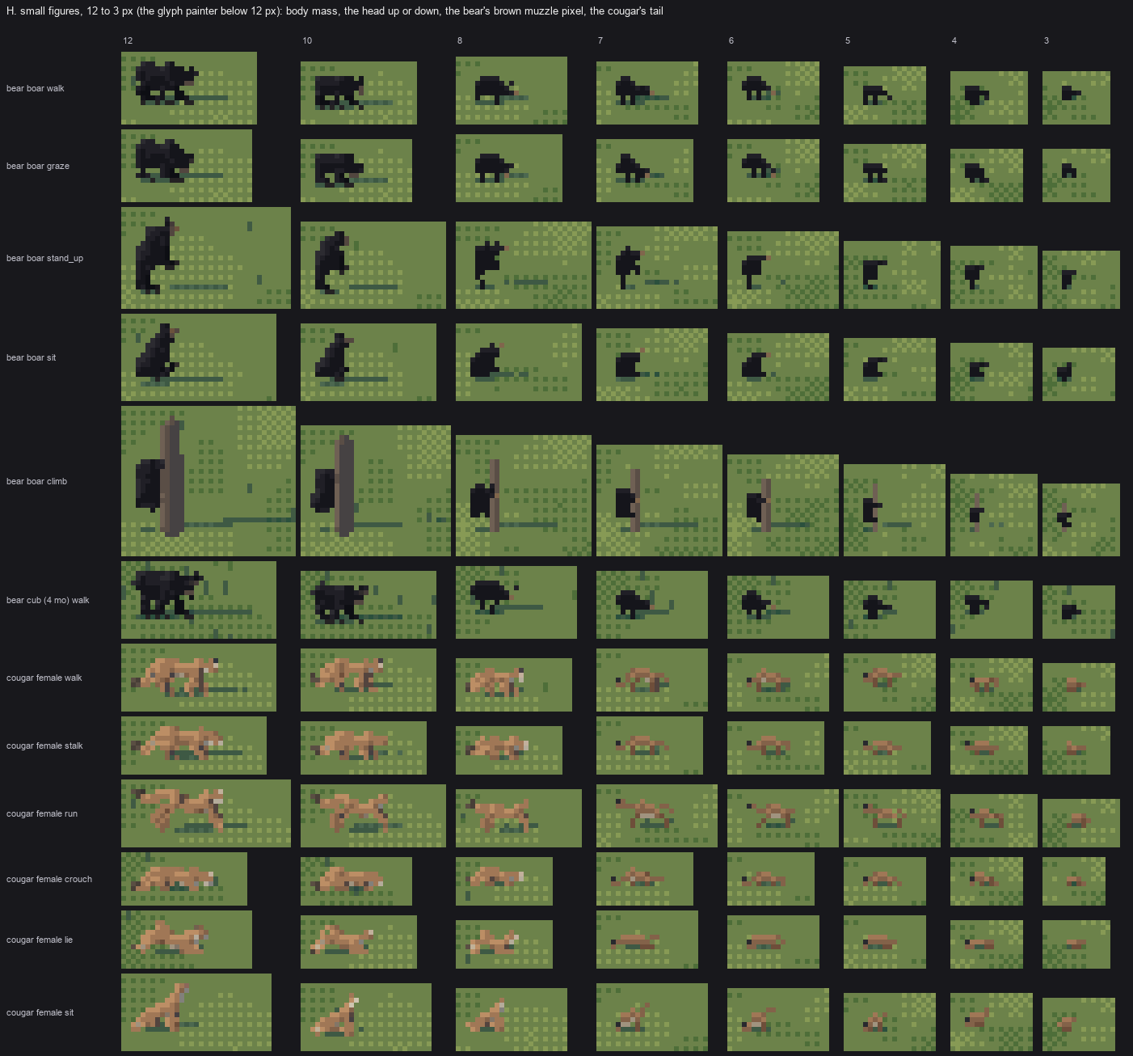Click the 'bear boar stand_up' row label
Screen dimensions: 1133x1056
tap(44, 258)
